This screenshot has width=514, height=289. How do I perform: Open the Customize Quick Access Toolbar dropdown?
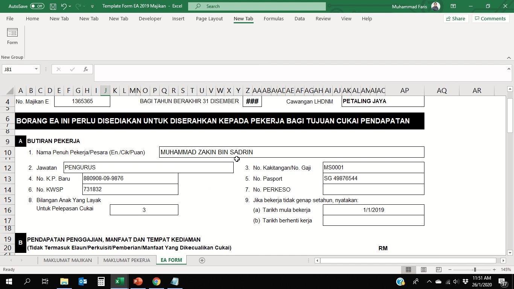point(92,6)
